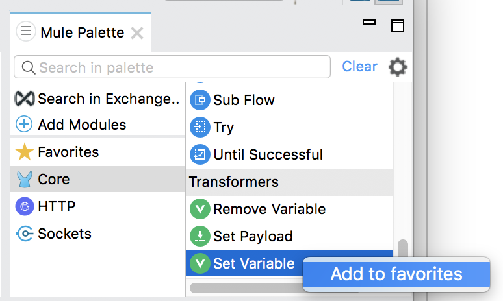This screenshot has height=301, width=503.
Task: Clear the palette search
Action: click(359, 67)
